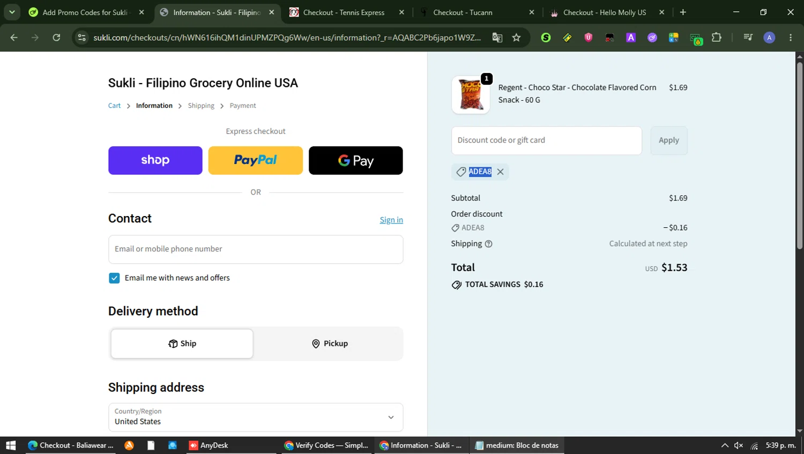Close the Checkout - Tennis Express tab

pos(401,12)
